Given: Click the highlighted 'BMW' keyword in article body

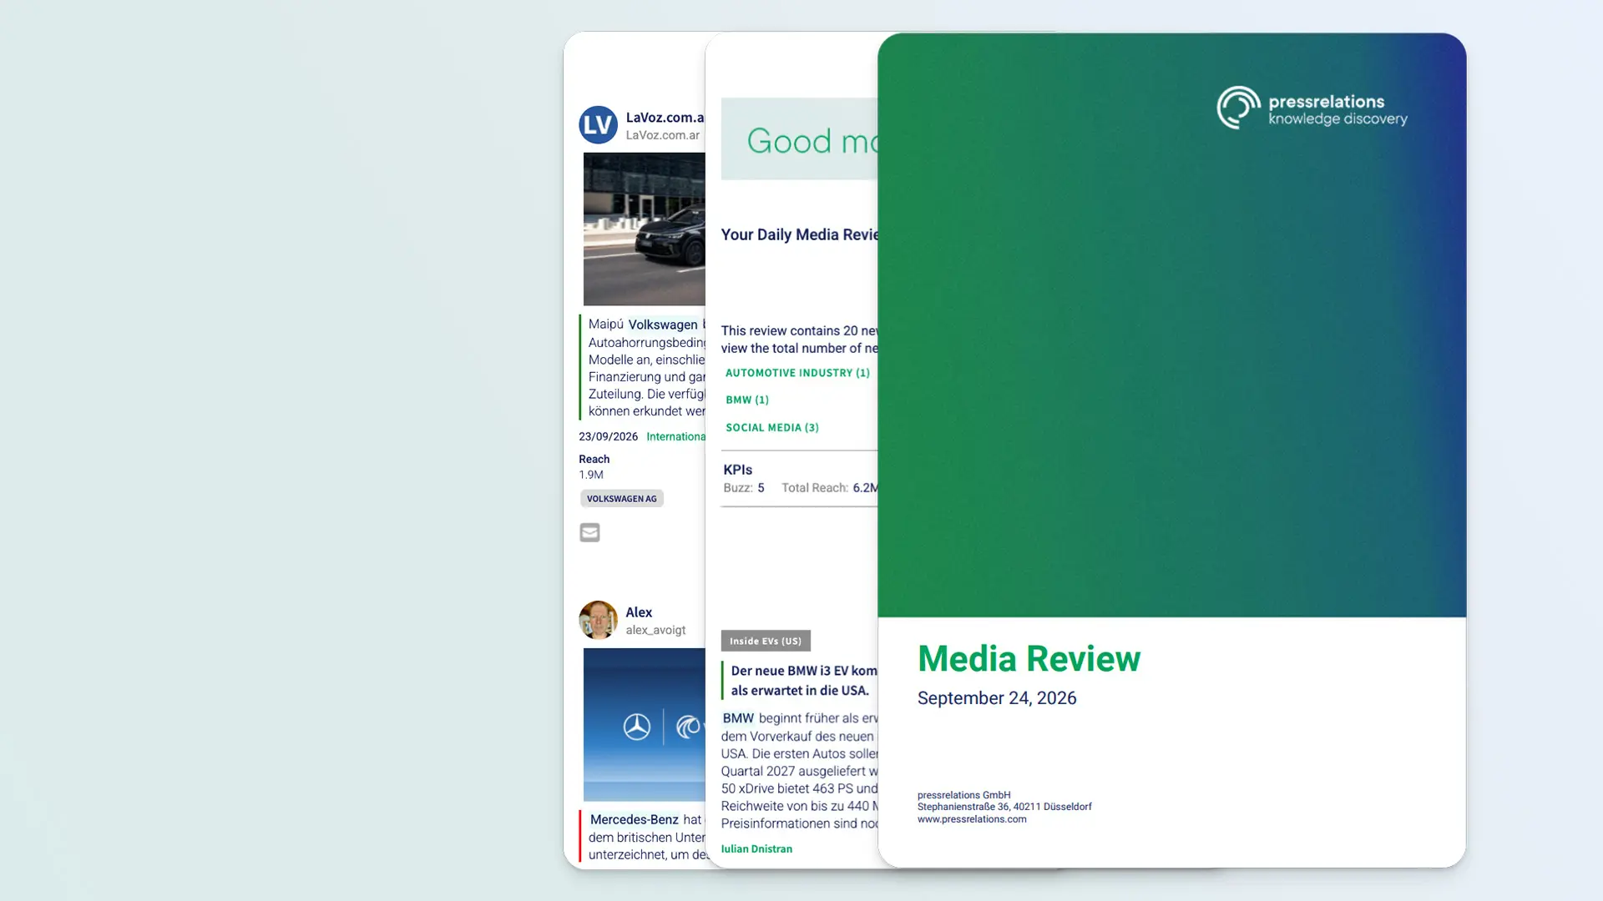Looking at the screenshot, I should coord(738,718).
